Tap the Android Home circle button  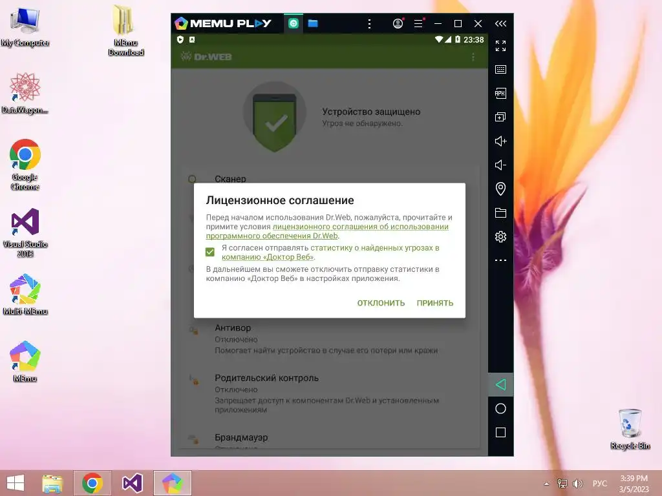click(501, 408)
